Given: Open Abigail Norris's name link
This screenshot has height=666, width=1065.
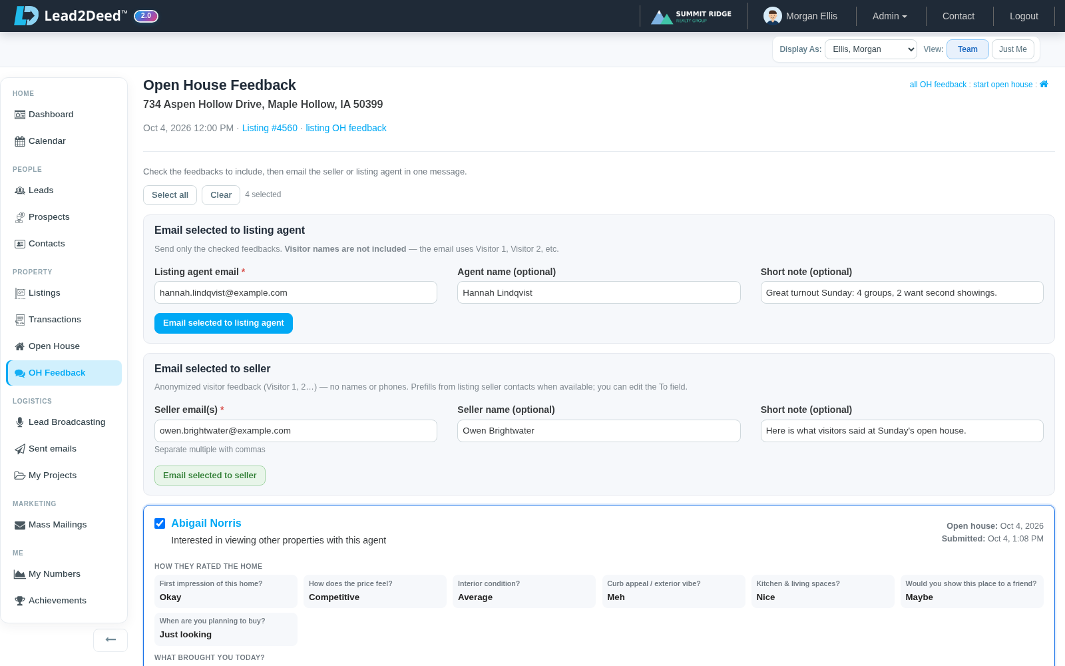Looking at the screenshot, I should pyautogui.click(x=206, y=523).
